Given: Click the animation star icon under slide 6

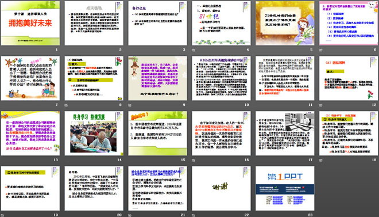Looking at the screenshot, I should [321, 50].
